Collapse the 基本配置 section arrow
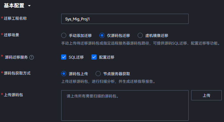 pyautogui.click(x=29, y=6)
